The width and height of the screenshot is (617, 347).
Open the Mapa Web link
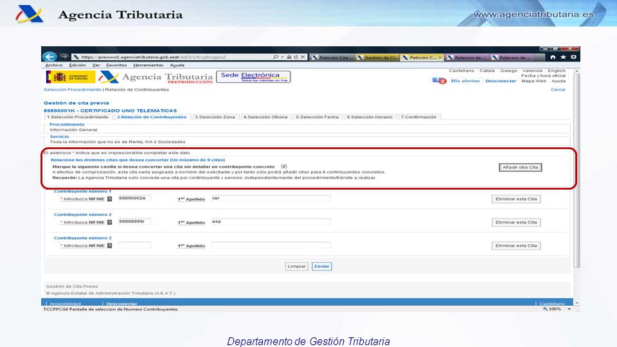click(x=533, y=81)
